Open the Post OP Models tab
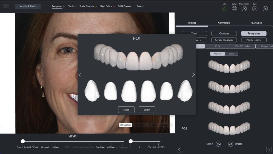The width and height of the screenshot is (273, 154). click(243, 46)
